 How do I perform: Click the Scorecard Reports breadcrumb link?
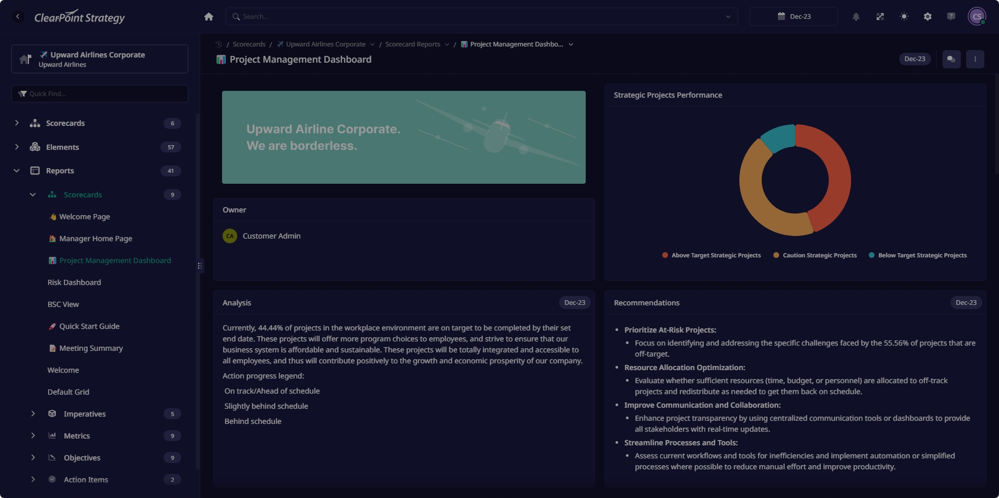pos(412,44)
